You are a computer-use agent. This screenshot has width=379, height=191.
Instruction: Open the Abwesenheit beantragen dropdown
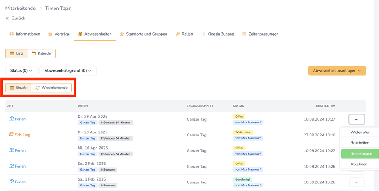[337, 71]
